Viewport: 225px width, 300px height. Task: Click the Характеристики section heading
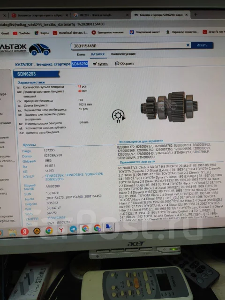pos(31,82)
